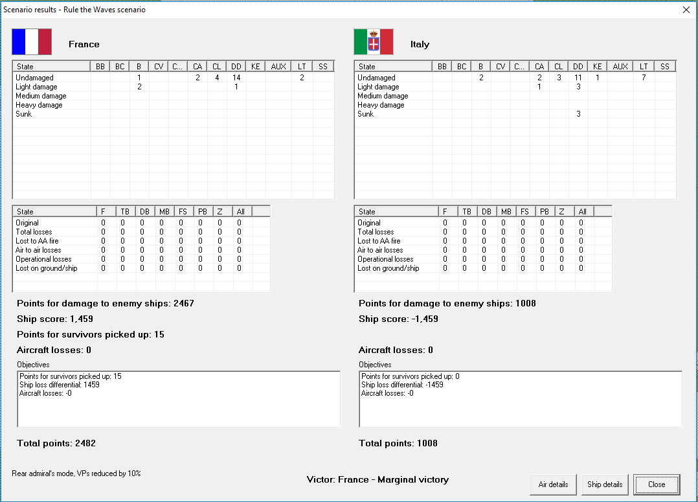Click the Italy flag icon
The image size is (698, 502).
374,42
